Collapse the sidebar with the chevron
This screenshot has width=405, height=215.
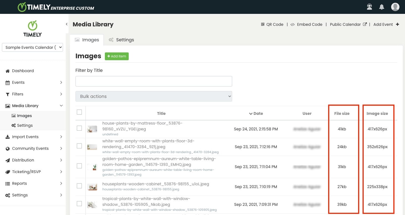[x=67, y=24]
